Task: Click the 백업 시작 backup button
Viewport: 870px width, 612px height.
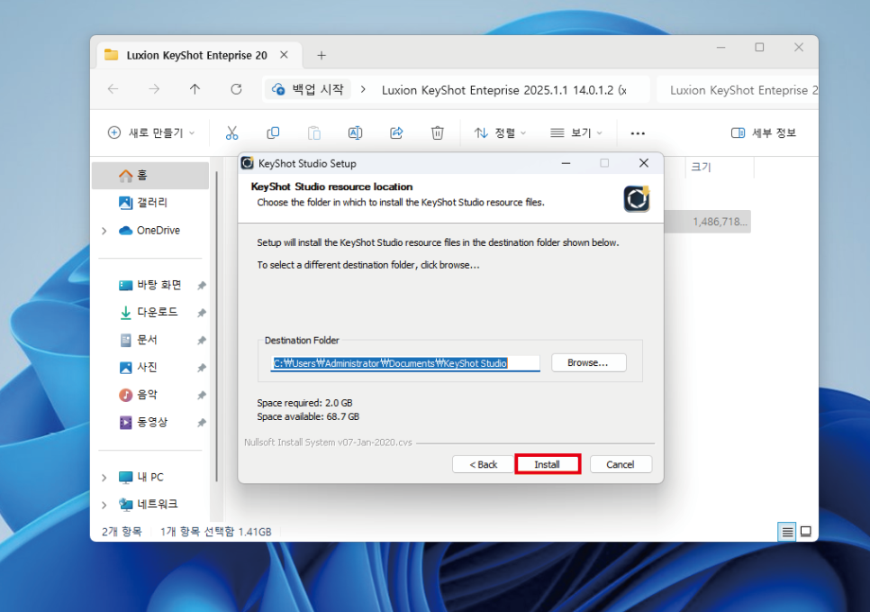Action: (x=308, y=89)
